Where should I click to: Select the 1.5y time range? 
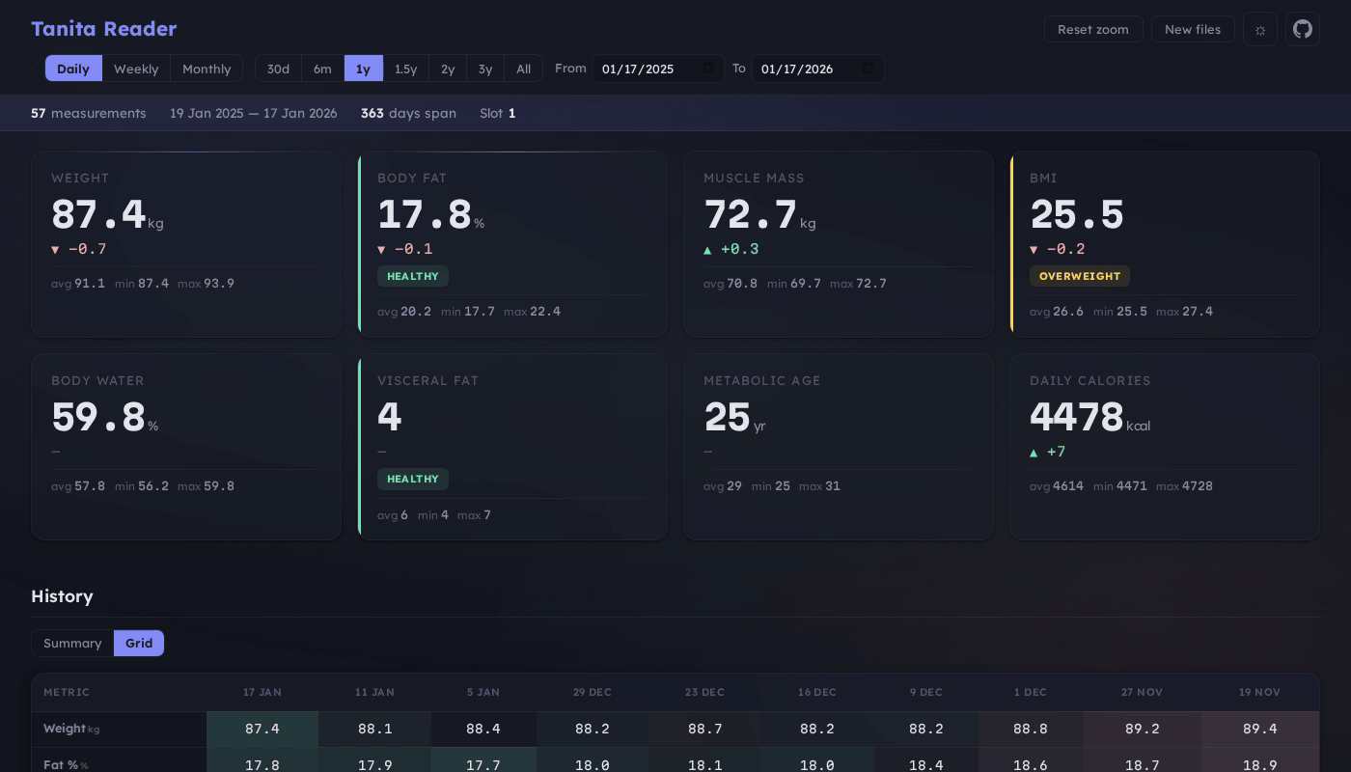pos(405,69)
